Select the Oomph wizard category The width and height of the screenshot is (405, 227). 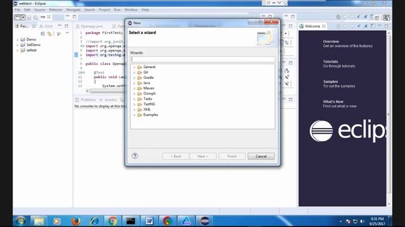coord(149,93)
